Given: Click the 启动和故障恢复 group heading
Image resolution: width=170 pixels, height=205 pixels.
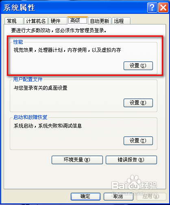Looking at the screenshot, I should 30,117.
